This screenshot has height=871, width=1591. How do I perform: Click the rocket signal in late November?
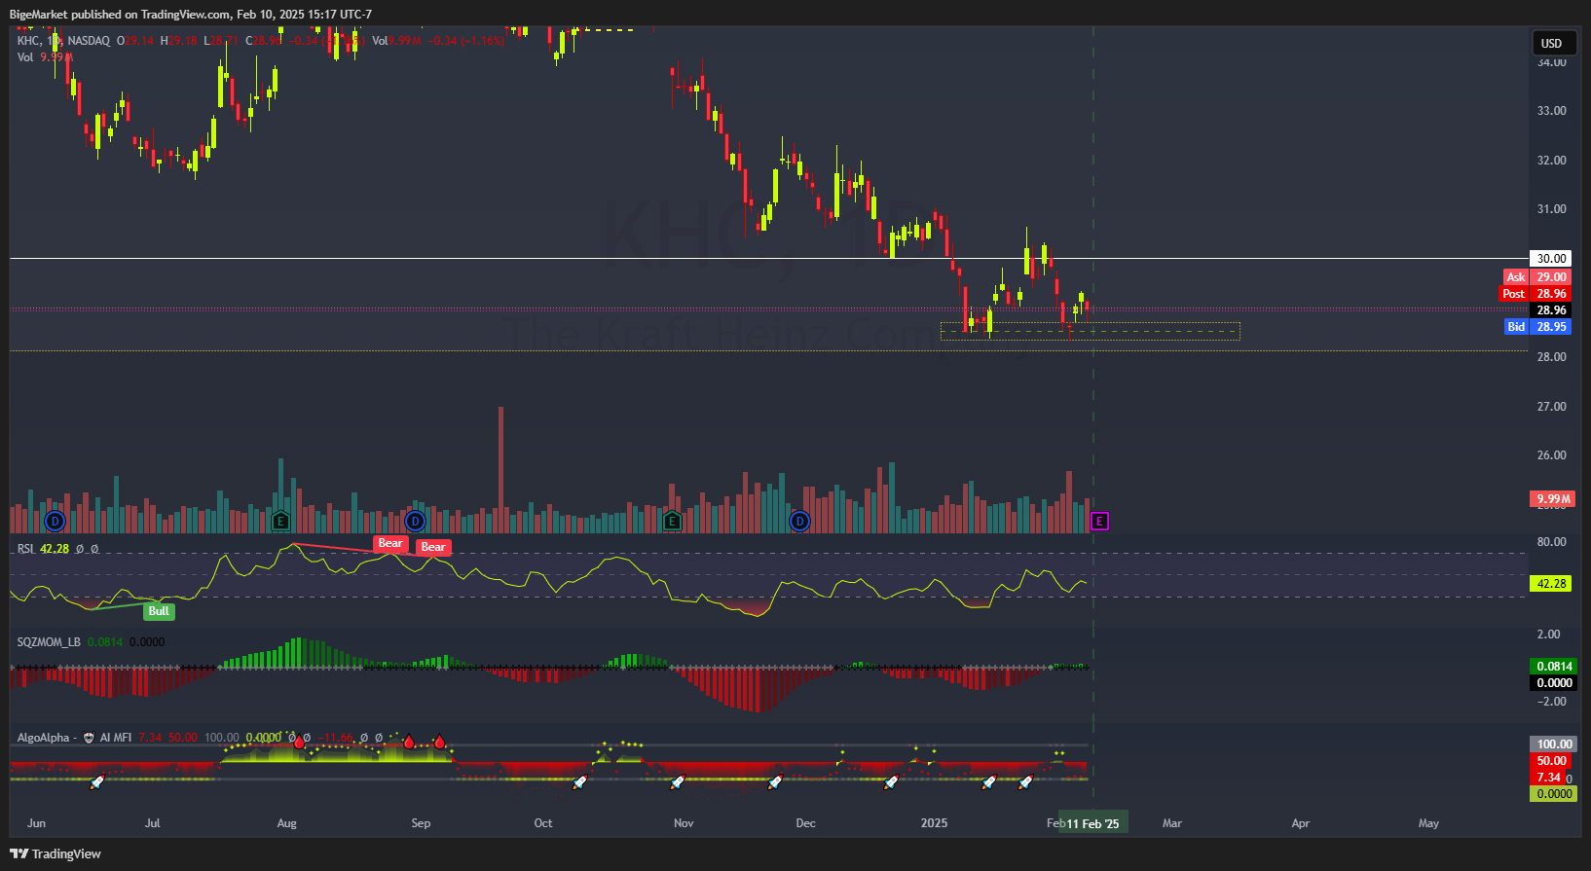coord(775,781)
